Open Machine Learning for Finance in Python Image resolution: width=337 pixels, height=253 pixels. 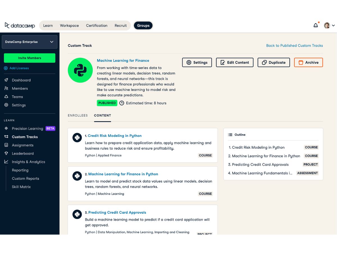(123, 174)
